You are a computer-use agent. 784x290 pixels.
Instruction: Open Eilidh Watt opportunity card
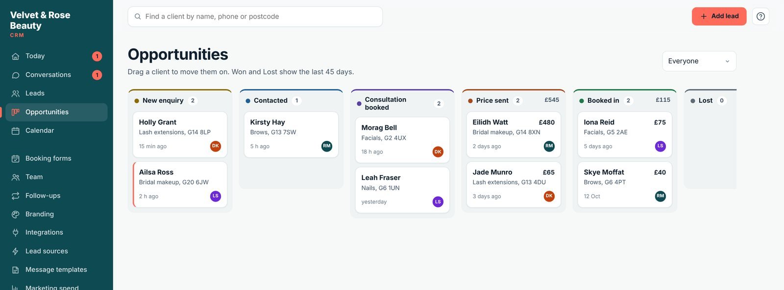pyautogui.click(x=514, y=134)
